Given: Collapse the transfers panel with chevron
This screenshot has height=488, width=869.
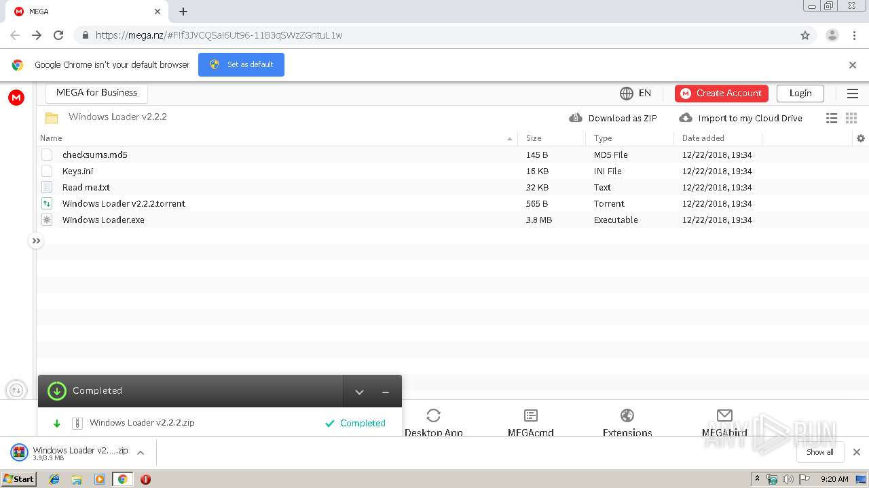Looking at the screenshot, I should [360, 392].
